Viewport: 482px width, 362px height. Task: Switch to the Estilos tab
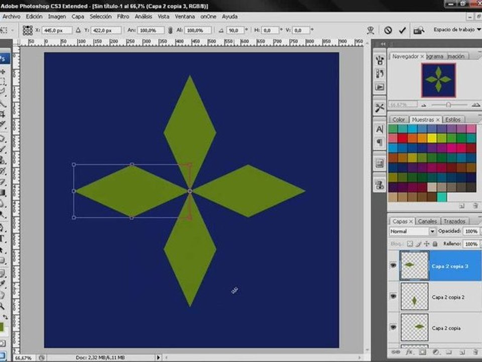click(x=453, y=120)
